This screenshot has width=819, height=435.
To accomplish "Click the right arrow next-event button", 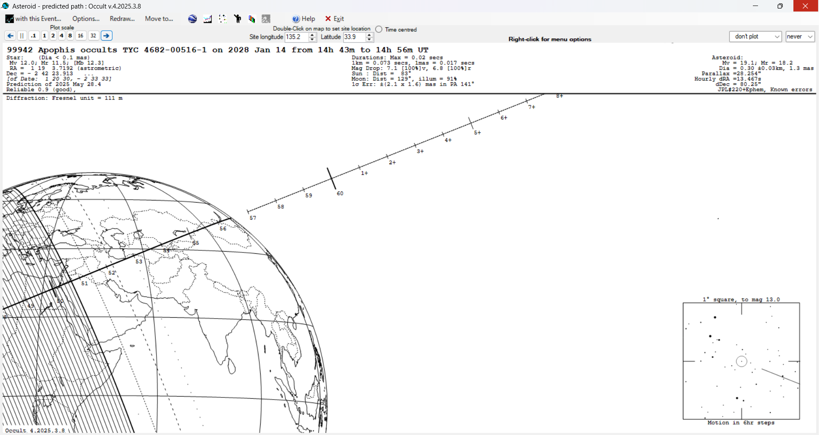I will (x=107, y=36).
